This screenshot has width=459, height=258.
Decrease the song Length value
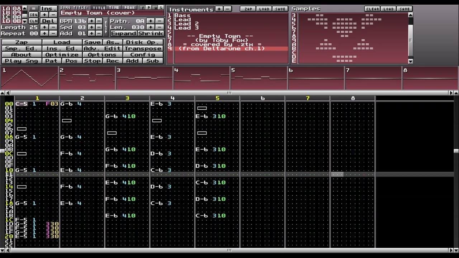[53, 27]
